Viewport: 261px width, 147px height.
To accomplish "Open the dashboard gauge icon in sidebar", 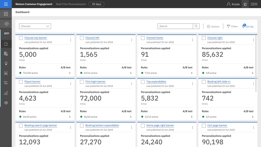I will click(x=6, y=44).
